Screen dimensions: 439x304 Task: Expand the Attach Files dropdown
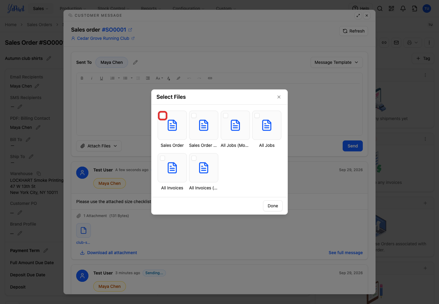pos(99,146)
